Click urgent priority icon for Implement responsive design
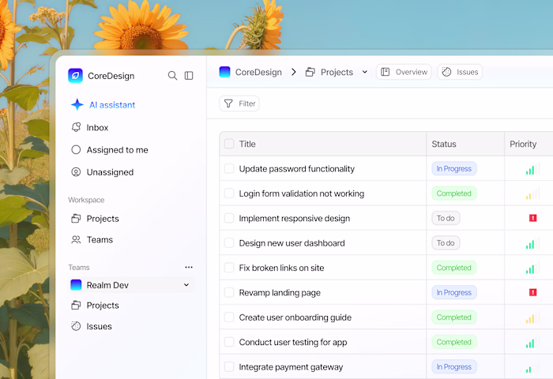This screenshot has width=553, height=379. tap(532, 218)
